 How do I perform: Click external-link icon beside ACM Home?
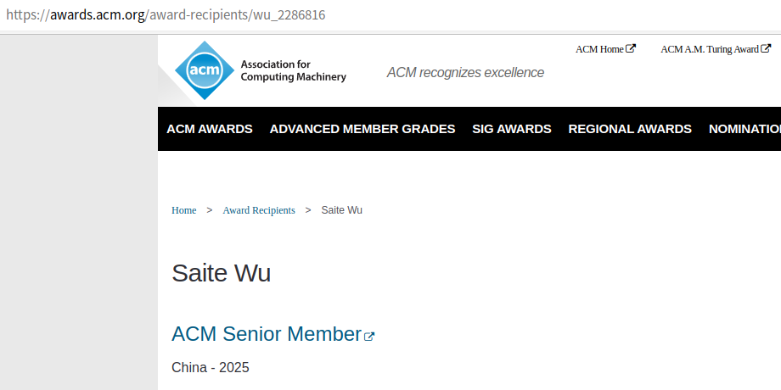631,48
